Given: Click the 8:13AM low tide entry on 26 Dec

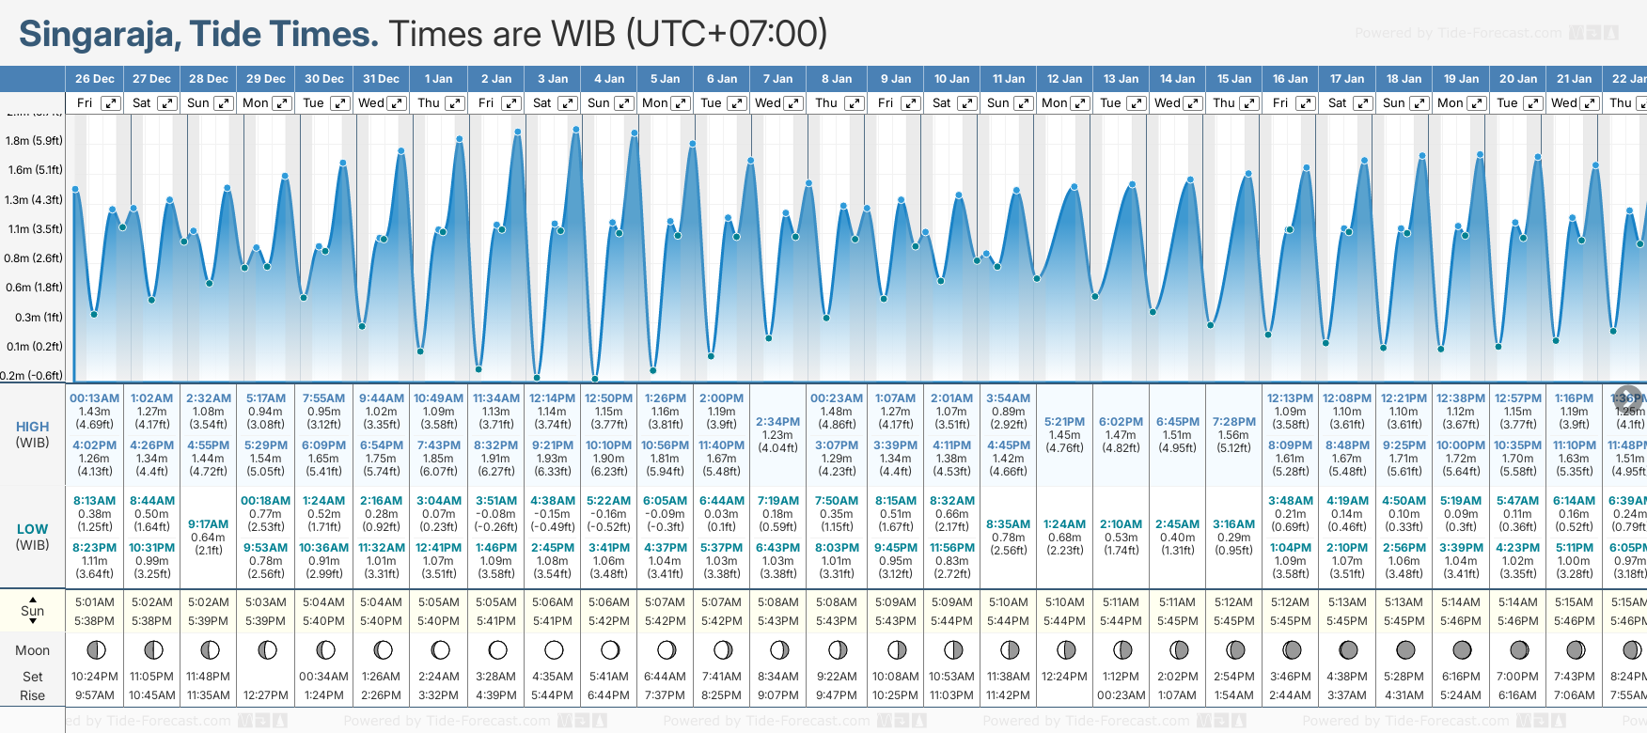Looking at the screenshot, I should point(95,501).
